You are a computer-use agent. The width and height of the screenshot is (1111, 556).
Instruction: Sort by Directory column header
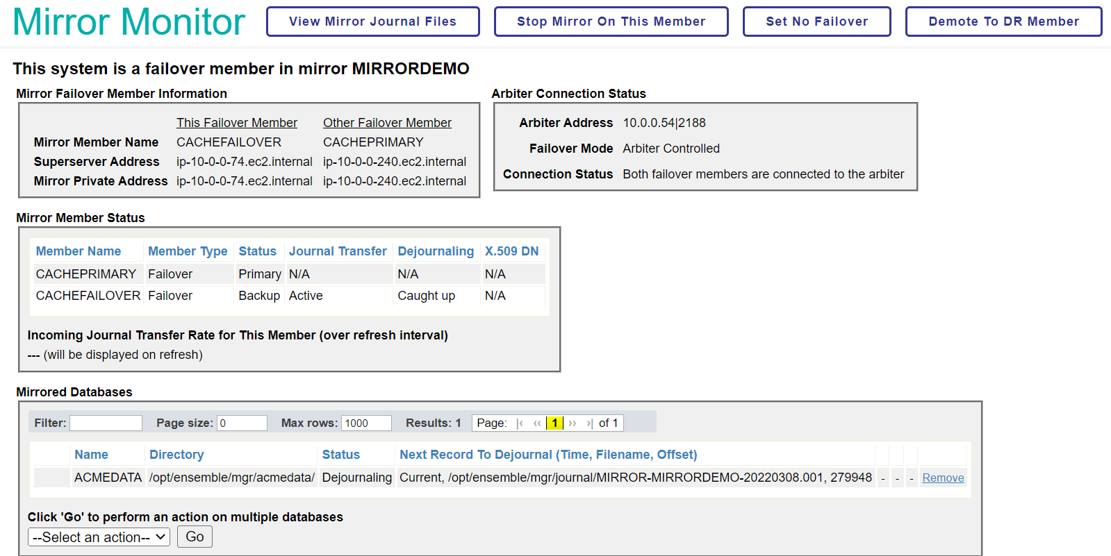176,455
